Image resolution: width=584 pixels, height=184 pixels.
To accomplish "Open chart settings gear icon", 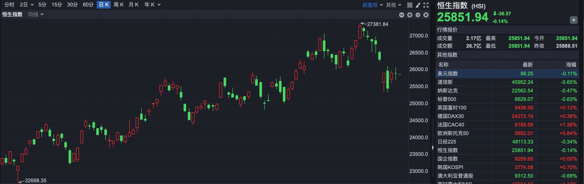I will (x=418, y=15).
